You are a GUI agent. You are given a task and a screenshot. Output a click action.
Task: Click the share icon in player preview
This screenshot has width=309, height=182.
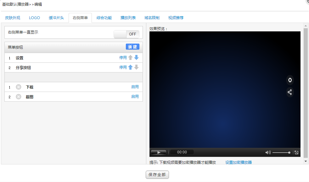tap(290, 92)
